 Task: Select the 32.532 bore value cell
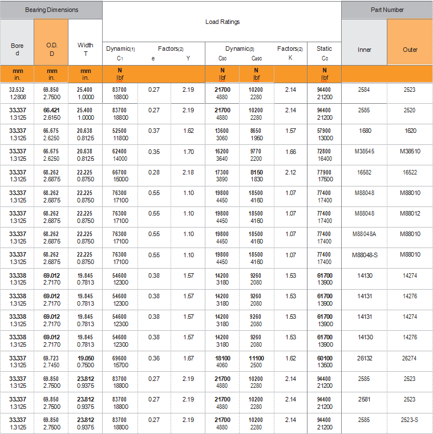(x=17, y=90)
